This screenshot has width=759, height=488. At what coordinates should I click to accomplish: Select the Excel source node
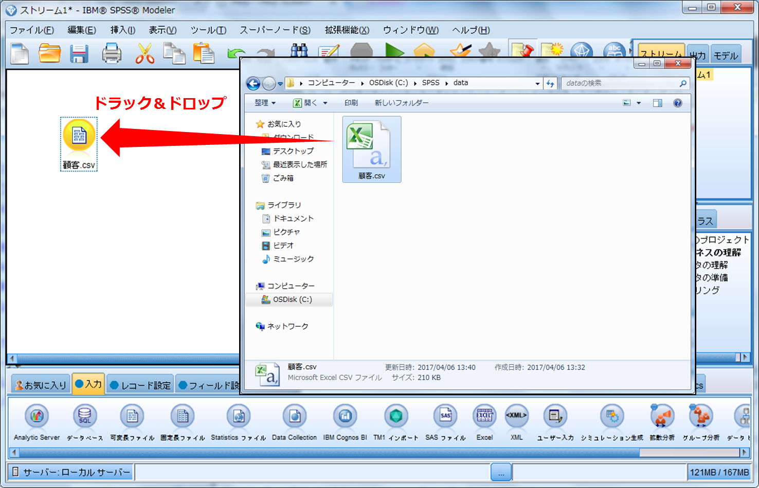(x=484, y=422)
